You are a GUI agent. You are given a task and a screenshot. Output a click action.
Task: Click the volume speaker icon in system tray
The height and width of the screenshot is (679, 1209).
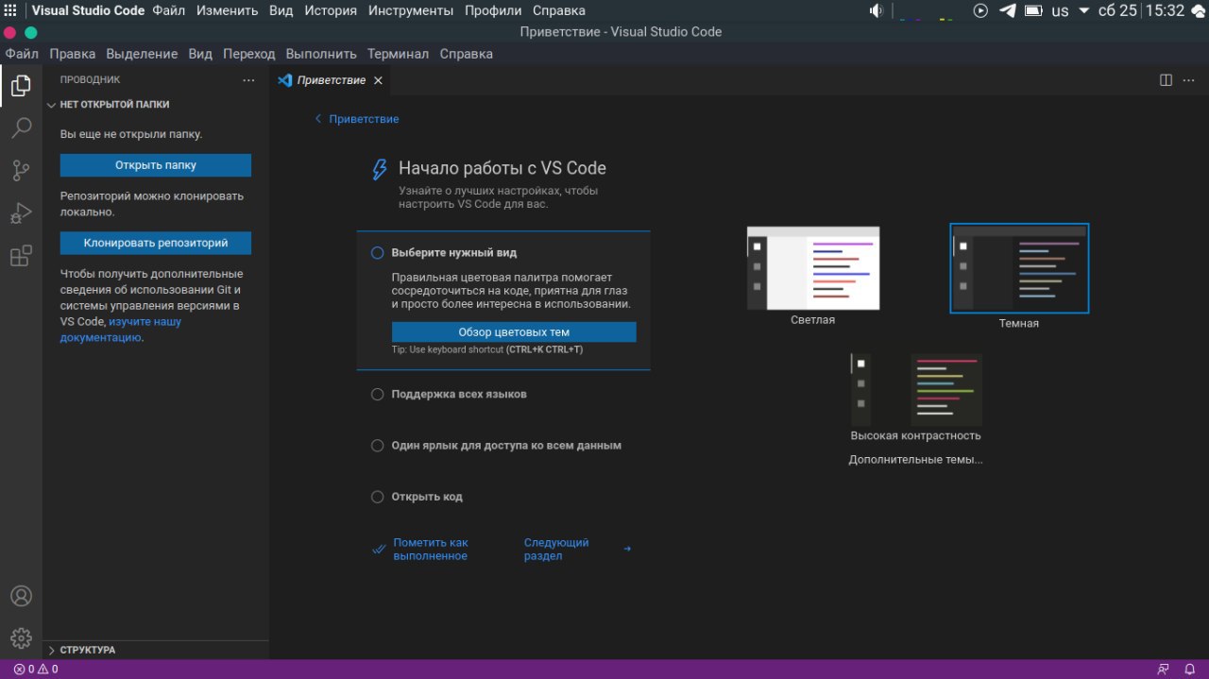[877, 10]
